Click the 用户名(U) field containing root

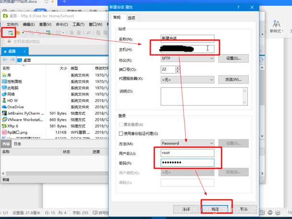(187, 153)
